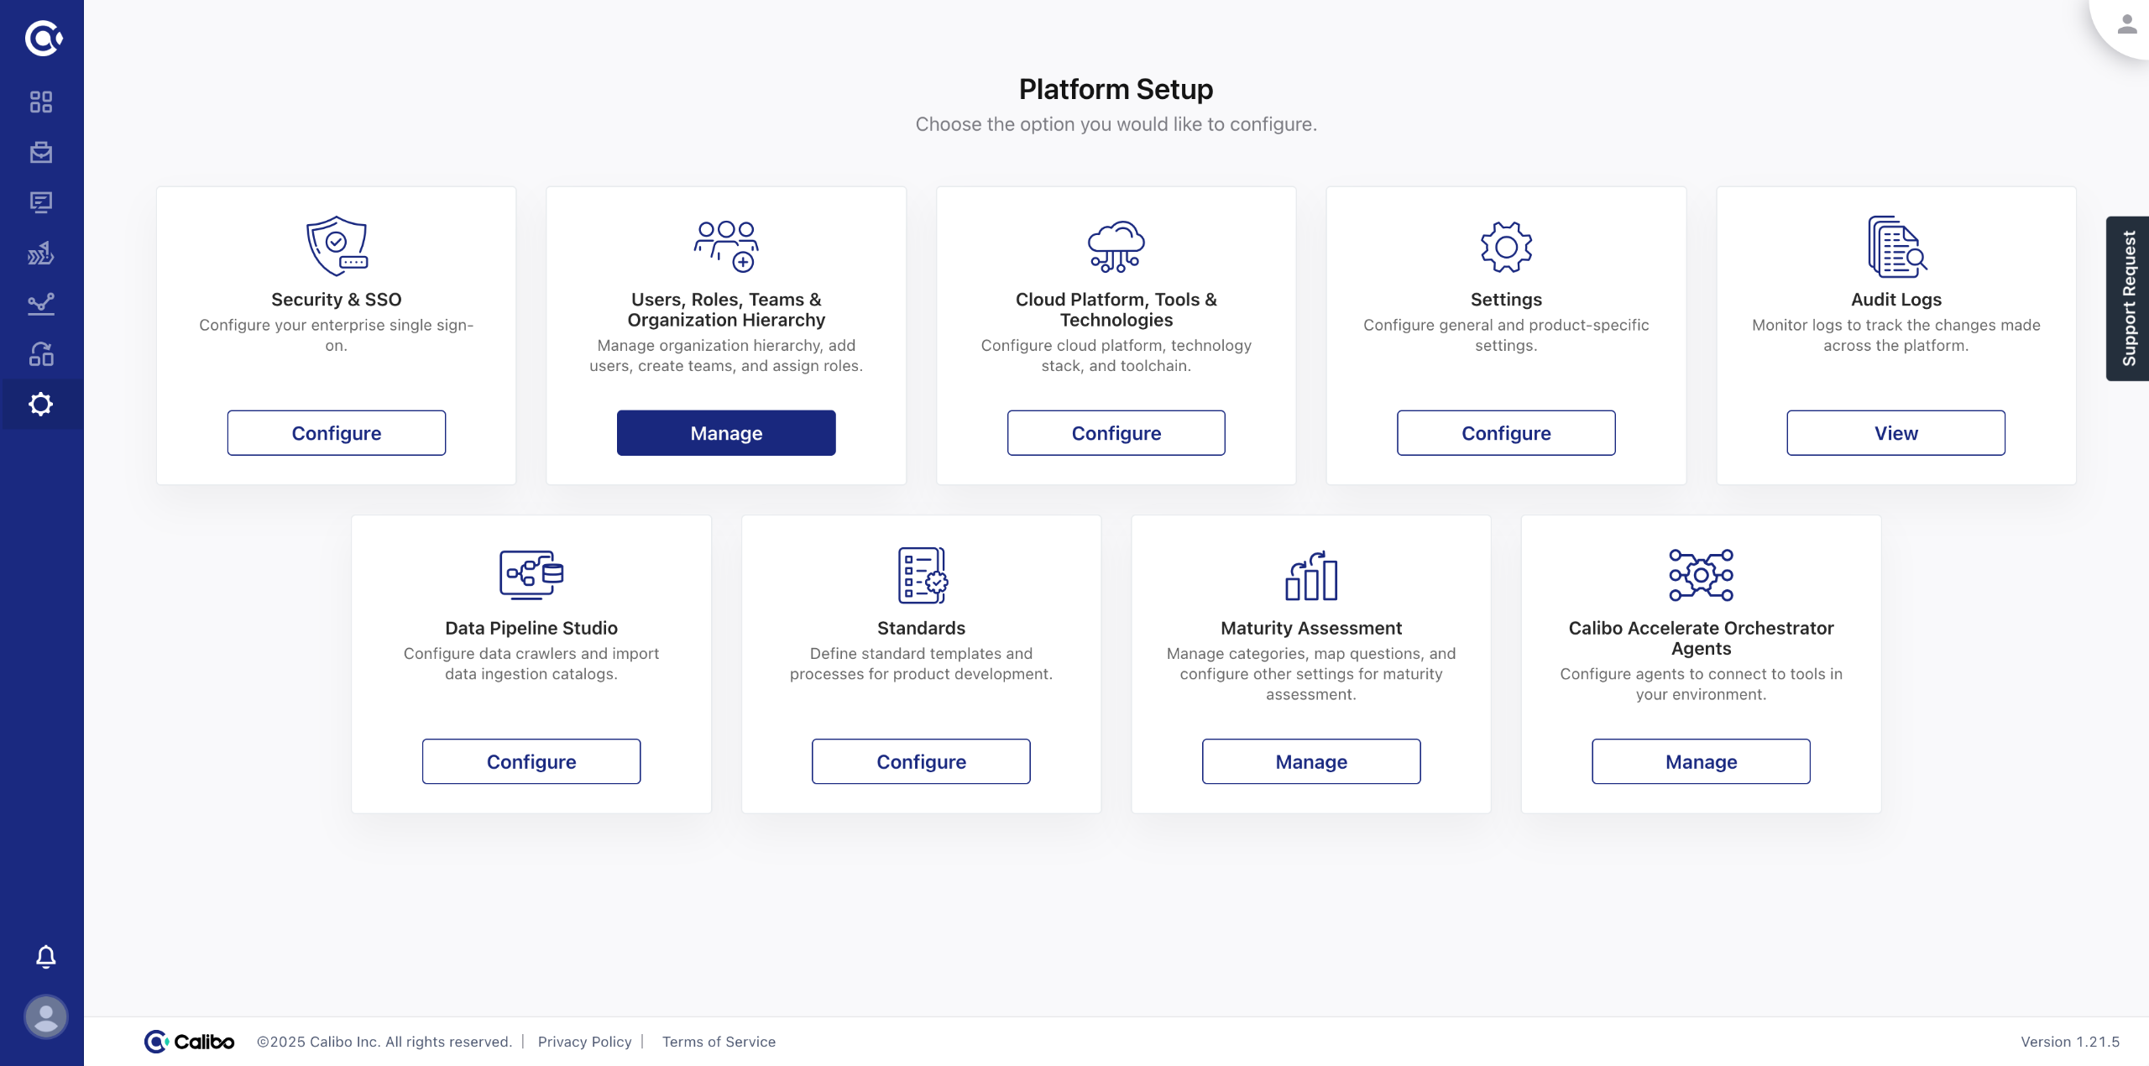Open the Support Request side tab
Viewport: 2149px width, 1066px height.
pyautogui.click(x=2128, y=299)
